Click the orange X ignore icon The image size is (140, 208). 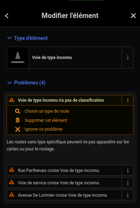click(x=18, y=129)
